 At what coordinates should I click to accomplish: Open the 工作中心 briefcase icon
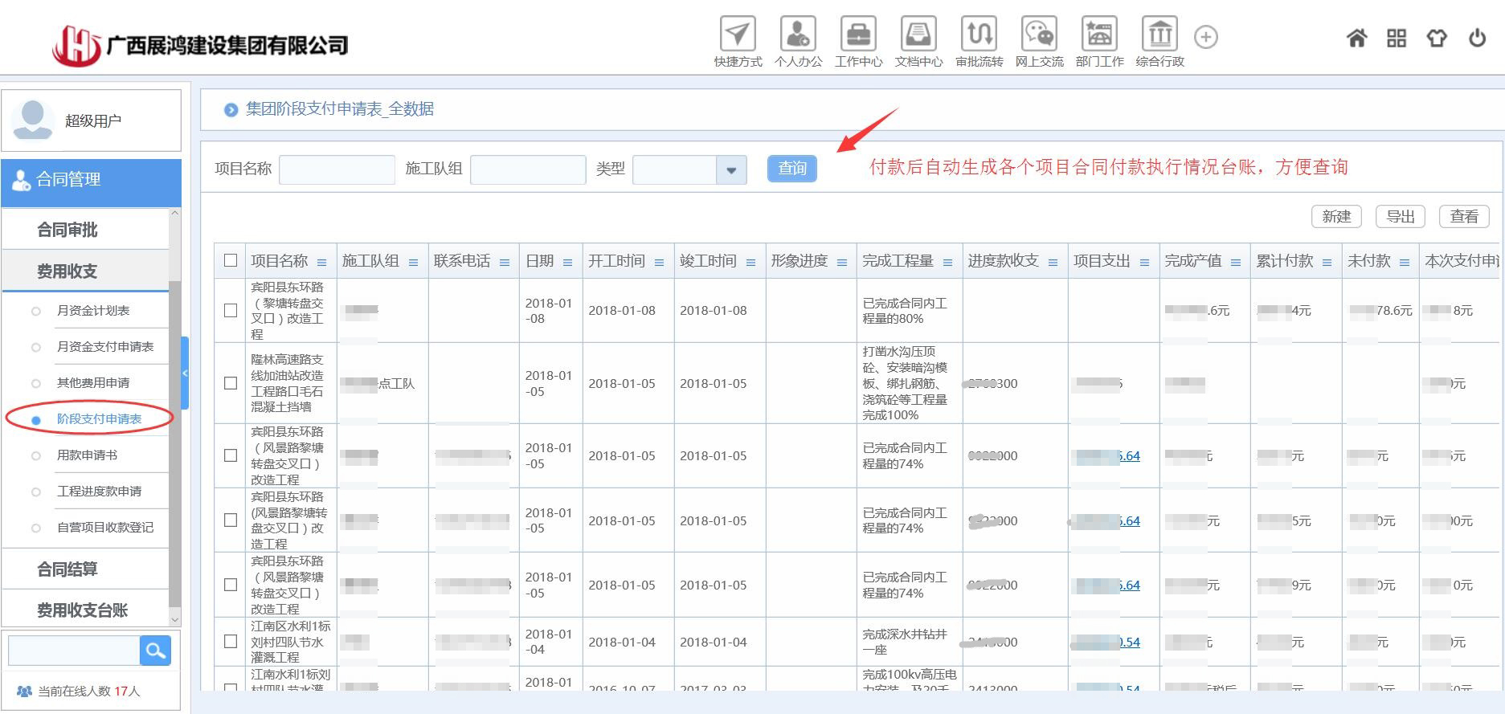pyautogui.click(x=857, y=35)
